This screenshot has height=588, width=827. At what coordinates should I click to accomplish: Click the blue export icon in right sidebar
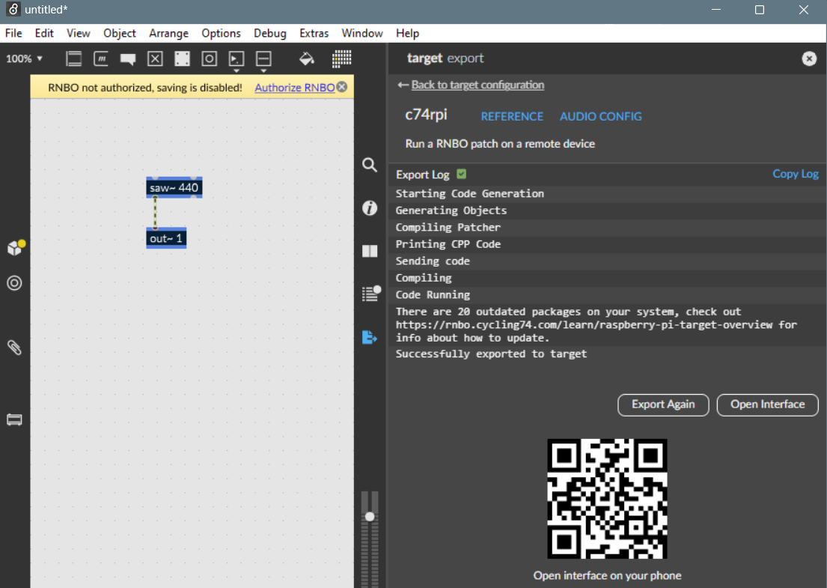370,337
